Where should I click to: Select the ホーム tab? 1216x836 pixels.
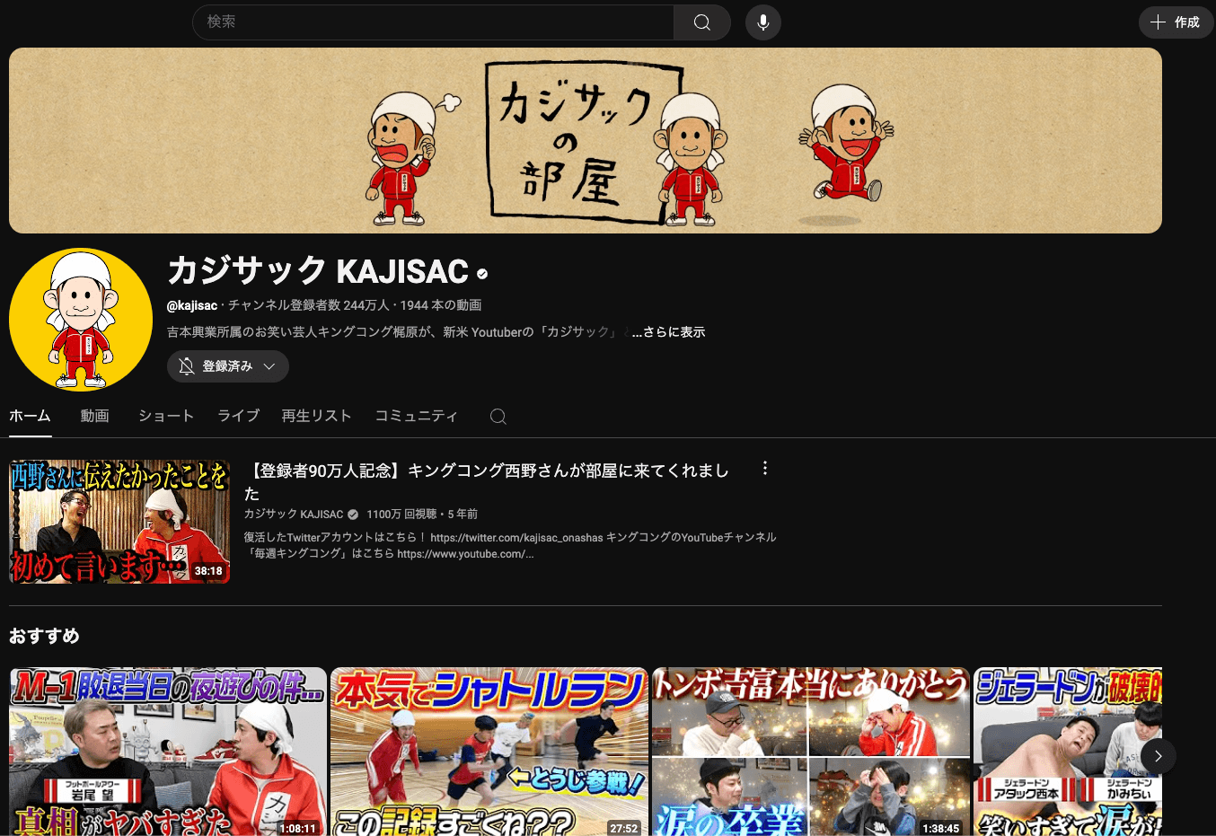30,416
